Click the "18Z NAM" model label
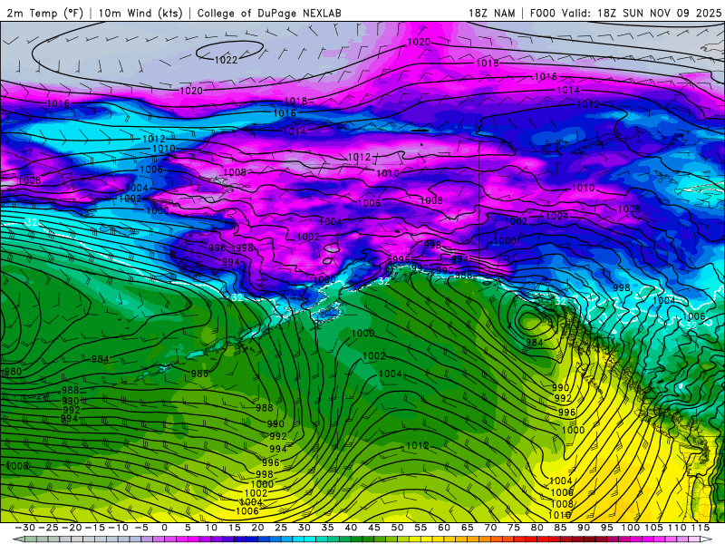 tap(492, 13)
